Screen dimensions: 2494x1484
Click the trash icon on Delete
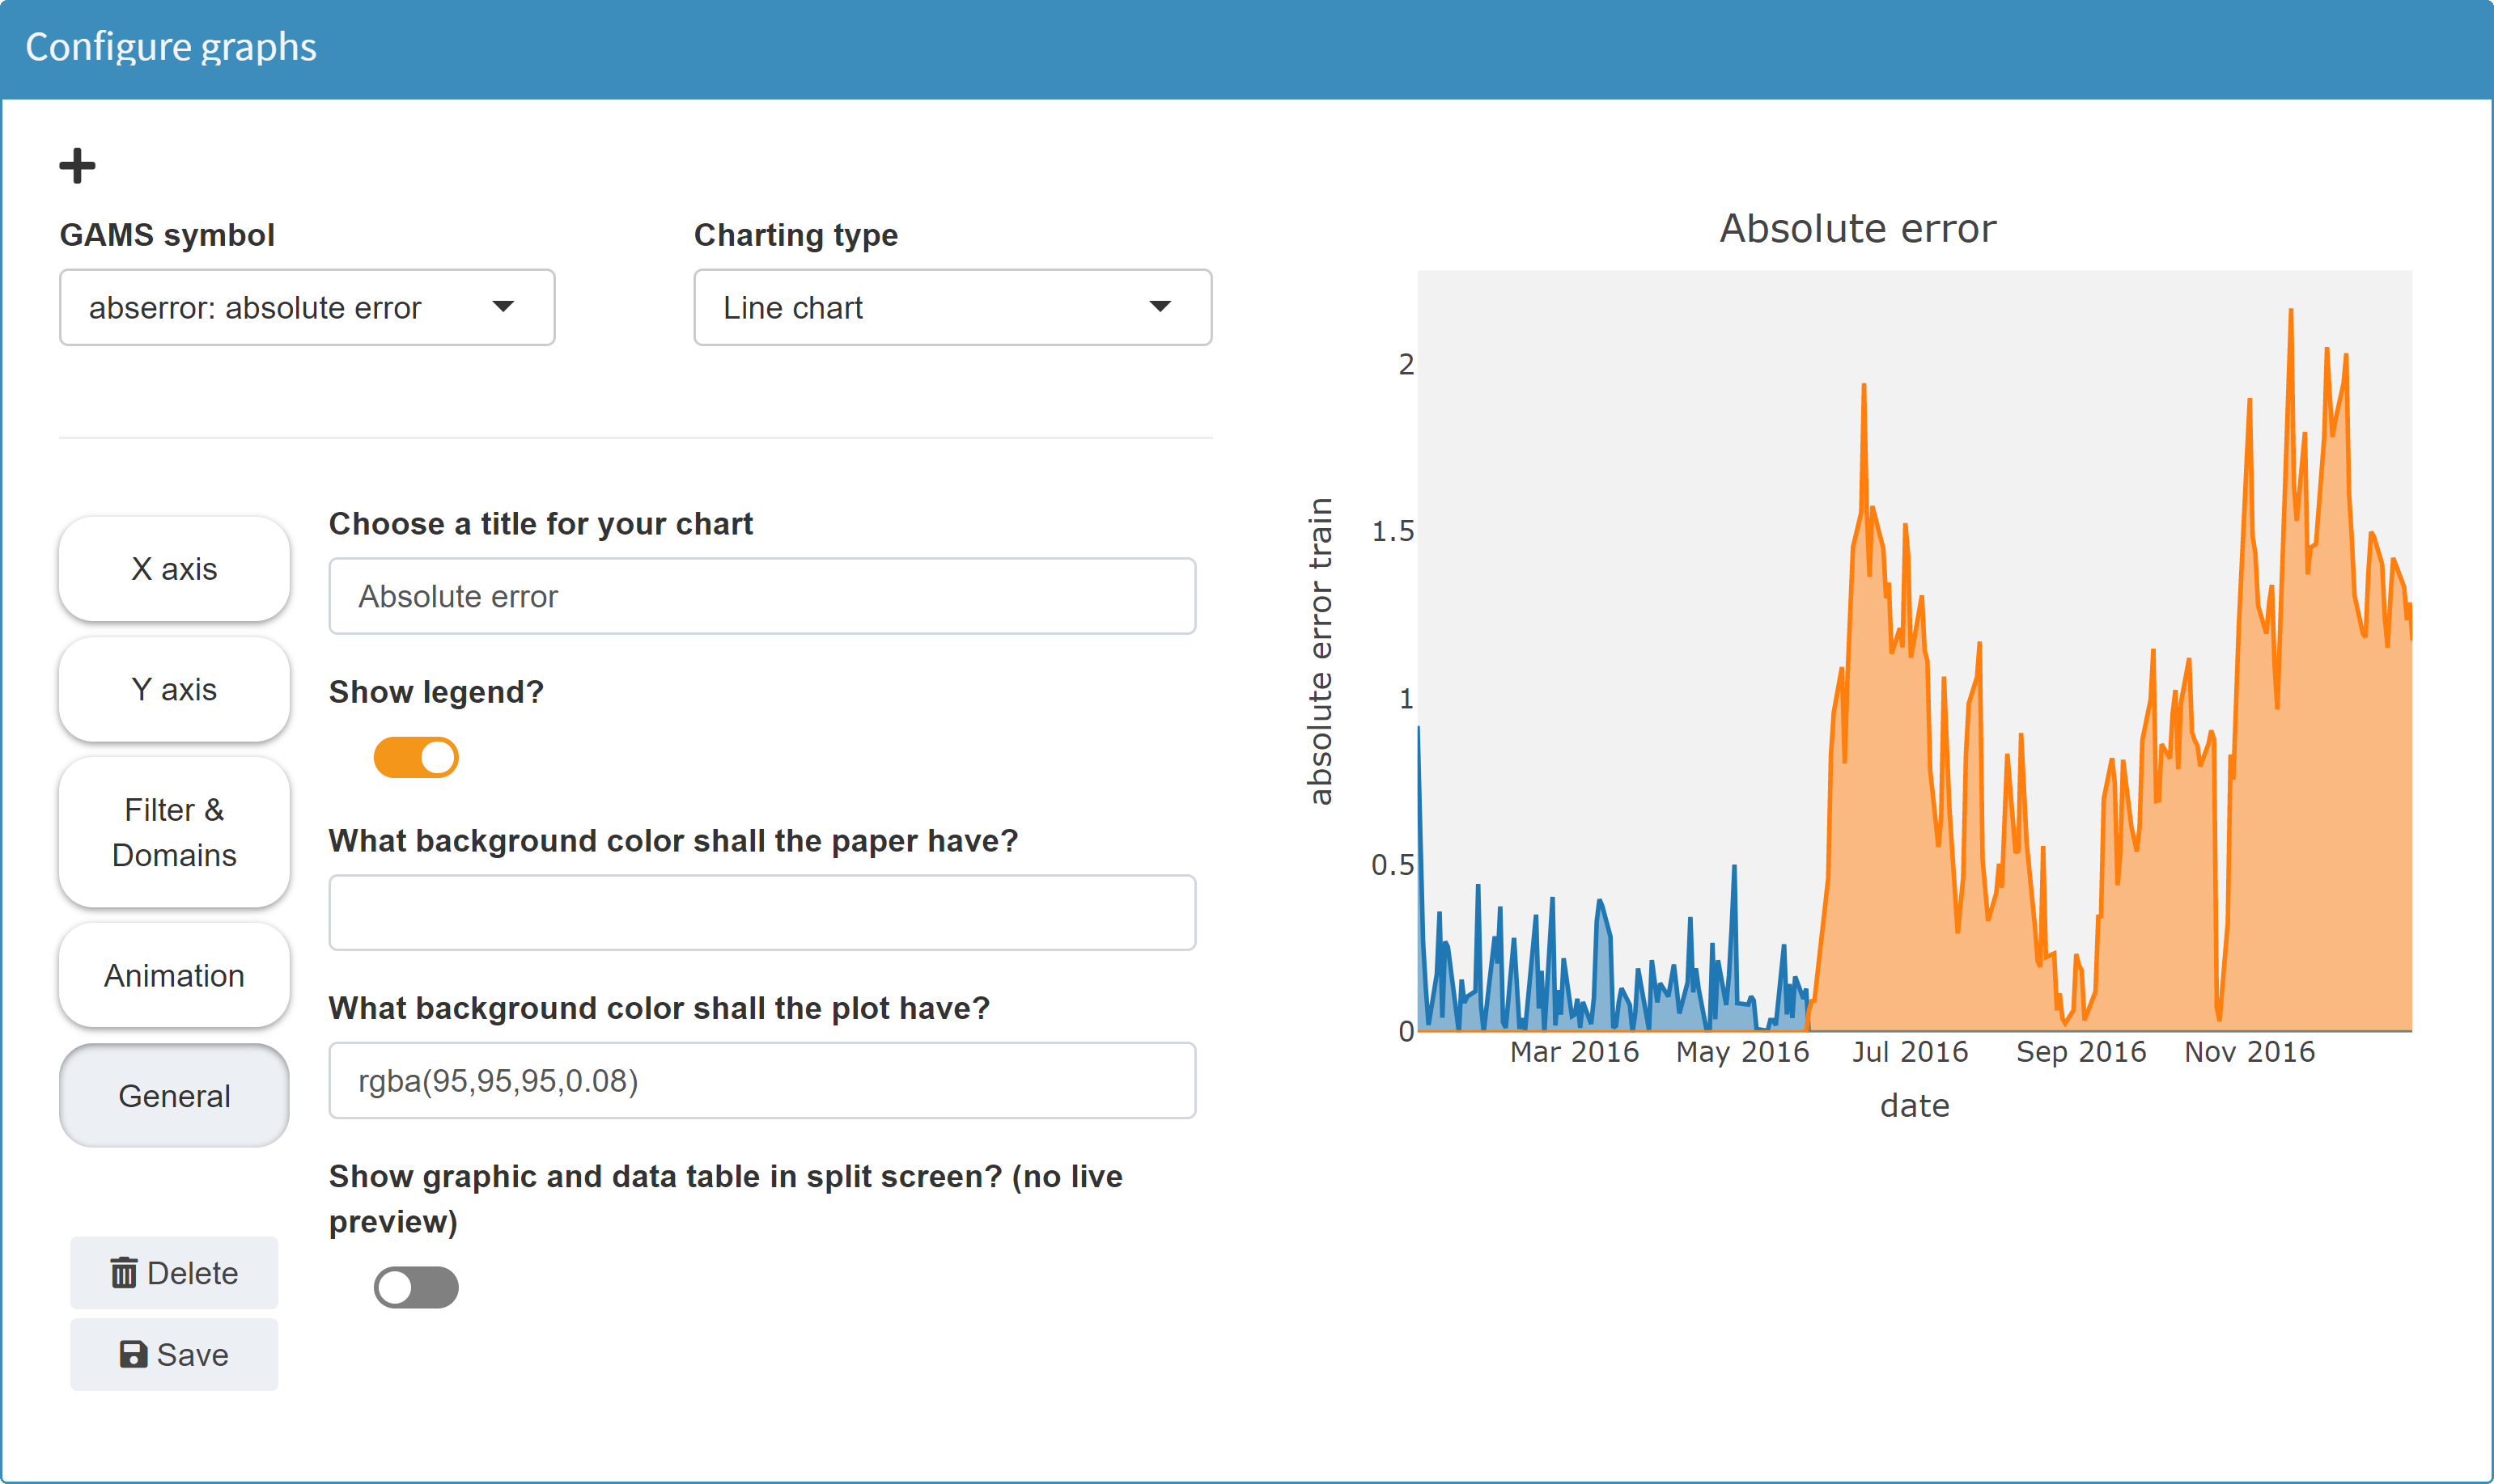(x=124, y=1273)
